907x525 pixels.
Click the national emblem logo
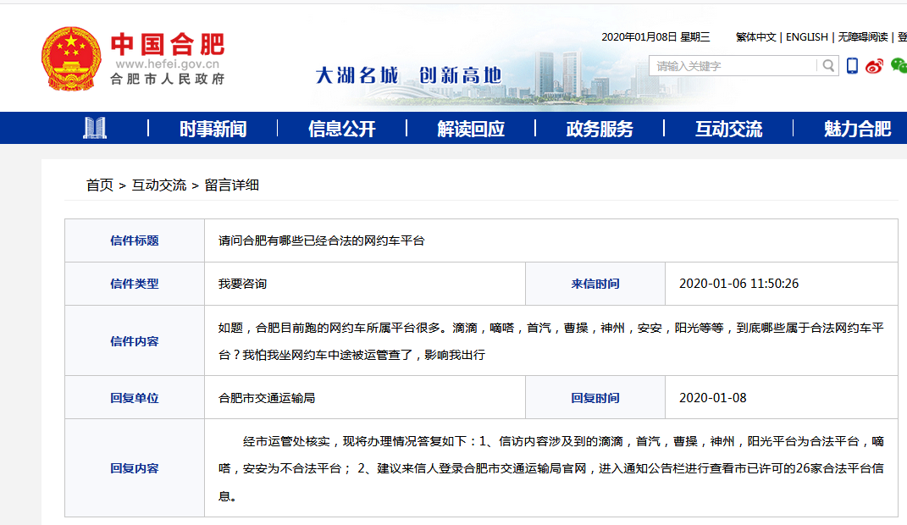(x=70, y=58)
